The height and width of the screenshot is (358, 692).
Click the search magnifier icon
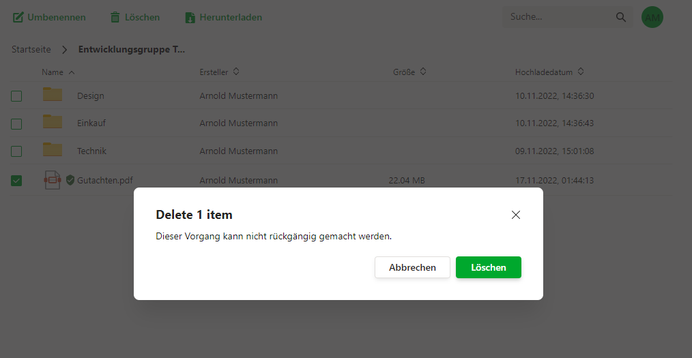[621, 17]
